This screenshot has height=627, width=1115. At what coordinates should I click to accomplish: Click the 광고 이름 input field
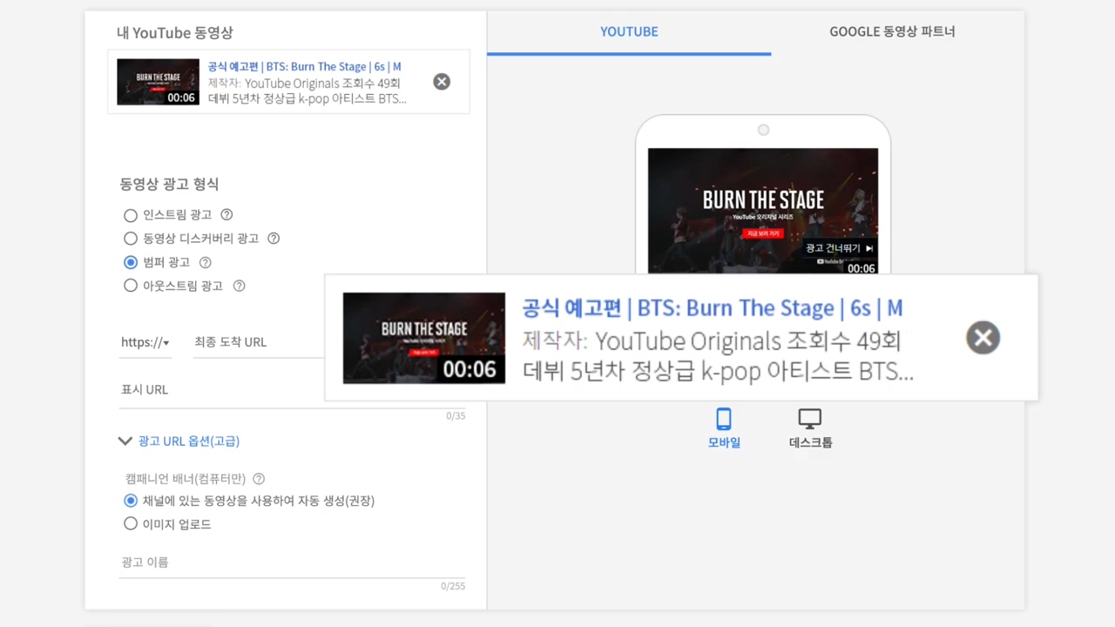[x=293, y=563]
